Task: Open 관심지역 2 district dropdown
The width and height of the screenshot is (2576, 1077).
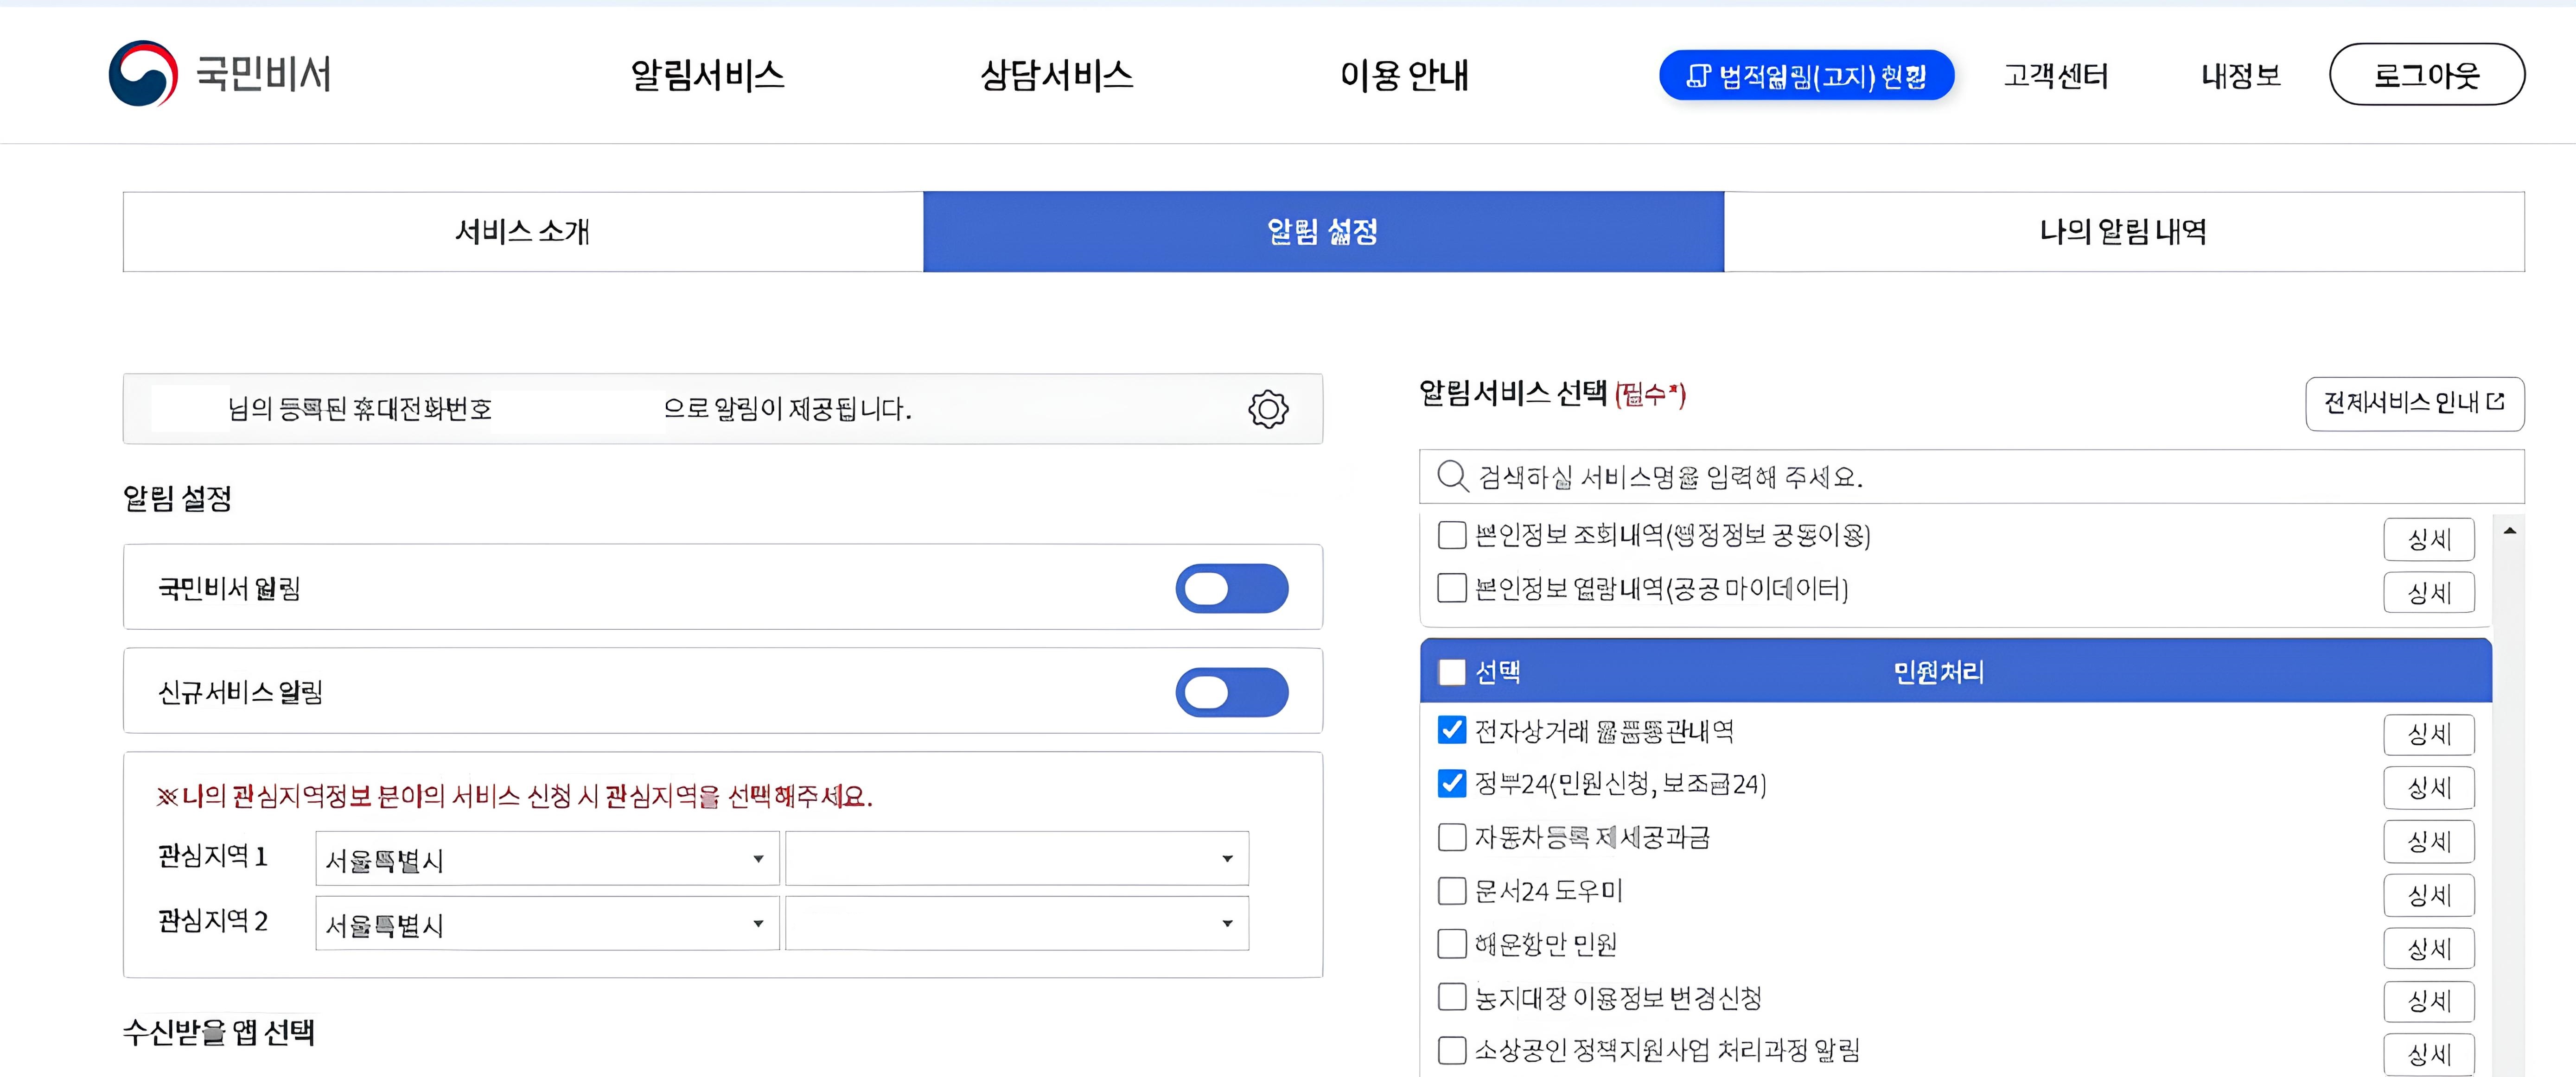Action: tap(1016, 923)
